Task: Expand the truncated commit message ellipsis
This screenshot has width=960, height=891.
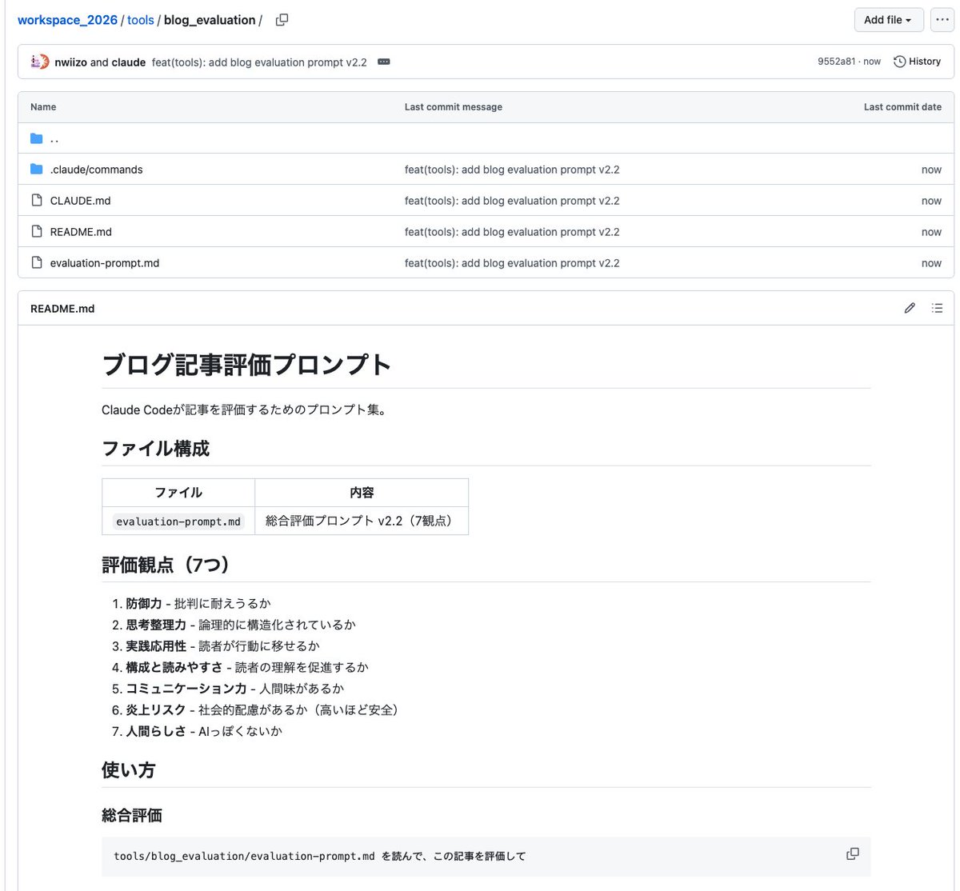Action: (383, 62)
